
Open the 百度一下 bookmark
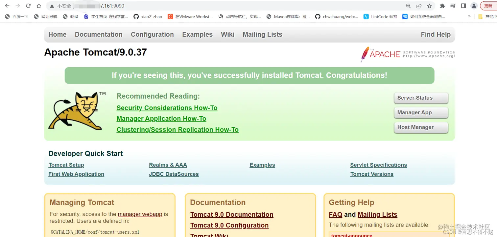point(17,16)
